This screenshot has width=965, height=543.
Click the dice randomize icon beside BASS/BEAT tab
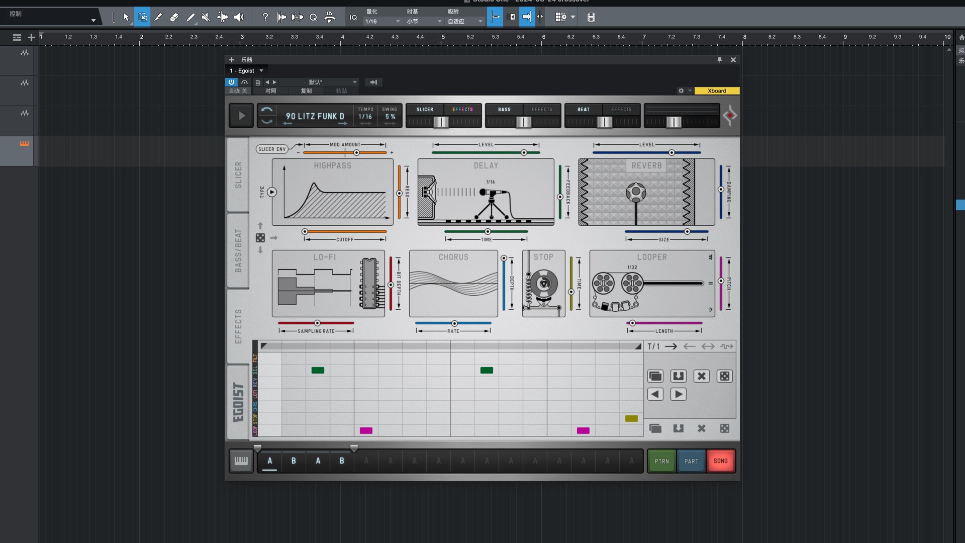point(260,238)
